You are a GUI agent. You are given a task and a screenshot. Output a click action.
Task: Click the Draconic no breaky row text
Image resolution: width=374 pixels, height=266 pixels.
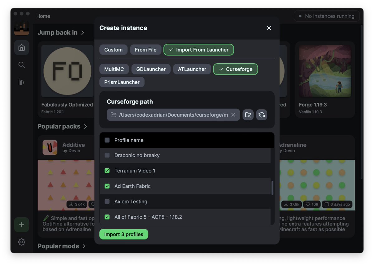137,155
